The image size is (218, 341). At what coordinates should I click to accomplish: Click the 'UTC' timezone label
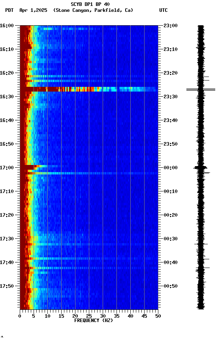click(163, 10)
